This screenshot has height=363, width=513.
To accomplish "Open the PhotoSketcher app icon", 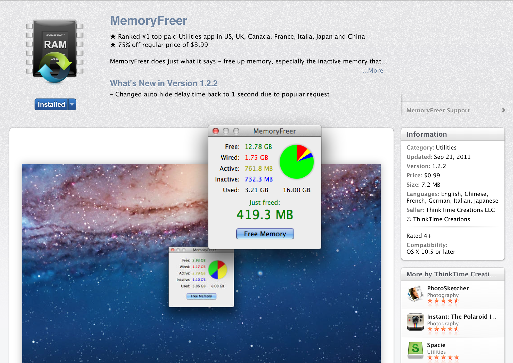I will pos(415,293).
